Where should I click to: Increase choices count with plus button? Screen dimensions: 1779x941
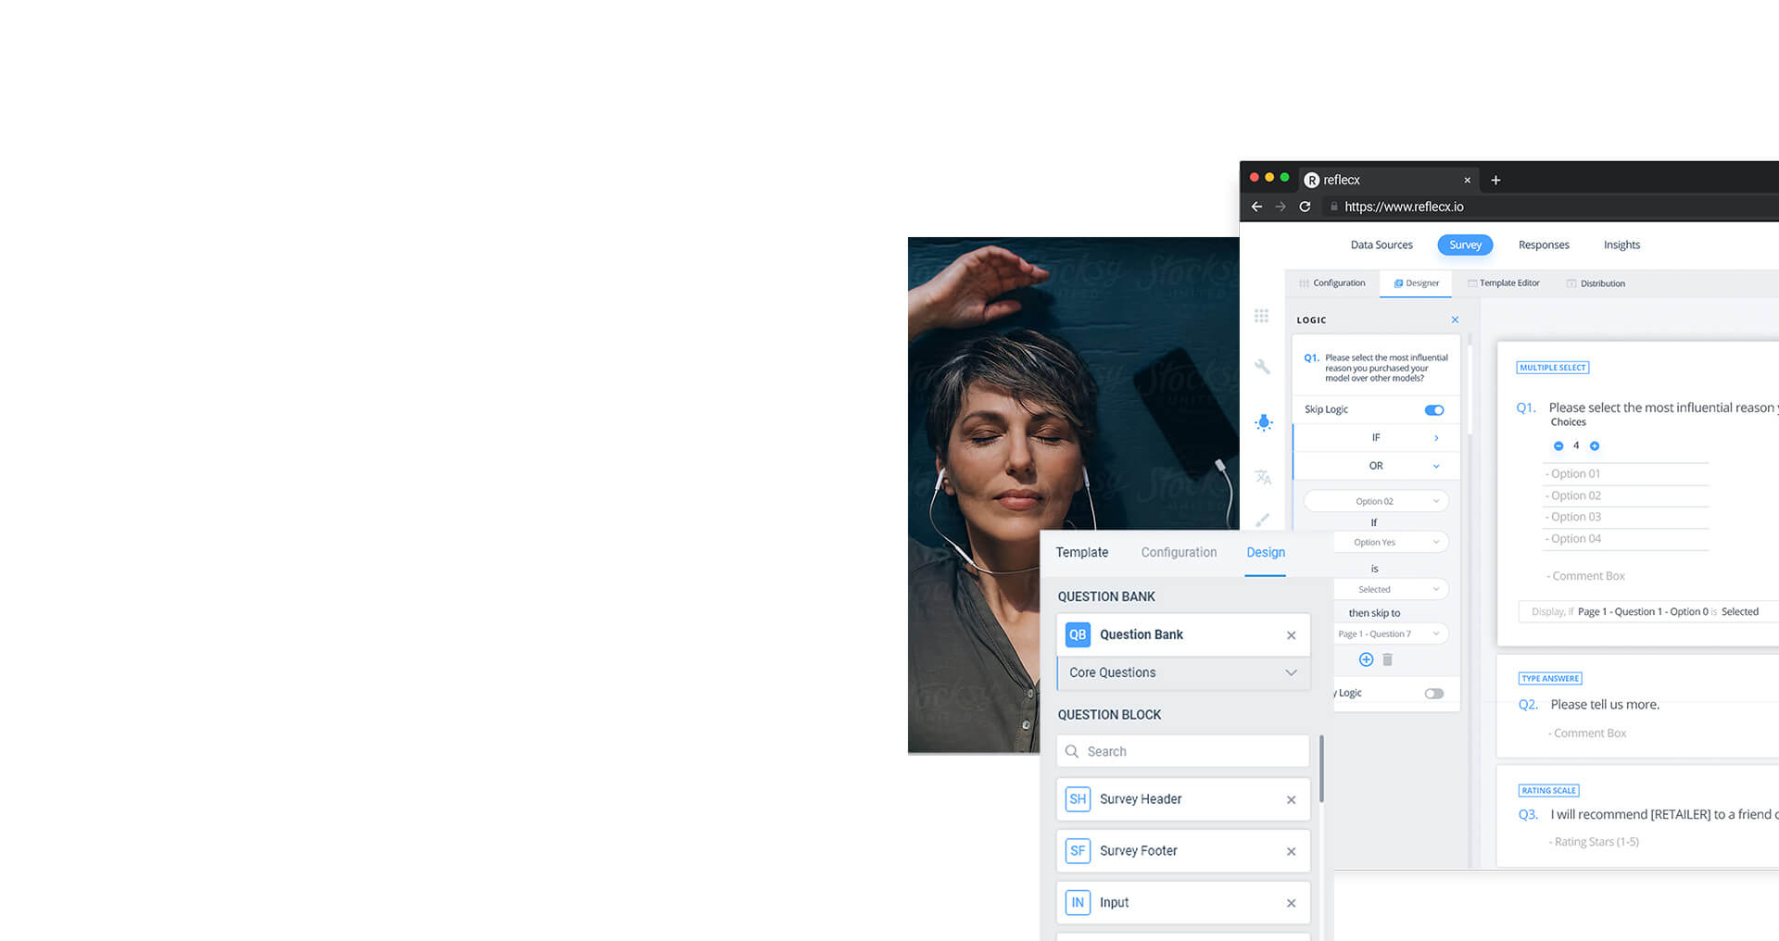tap(1595, 446)
